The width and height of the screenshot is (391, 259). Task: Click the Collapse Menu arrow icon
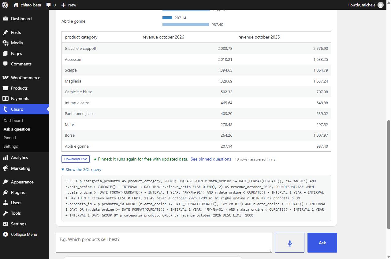(6, 234)
